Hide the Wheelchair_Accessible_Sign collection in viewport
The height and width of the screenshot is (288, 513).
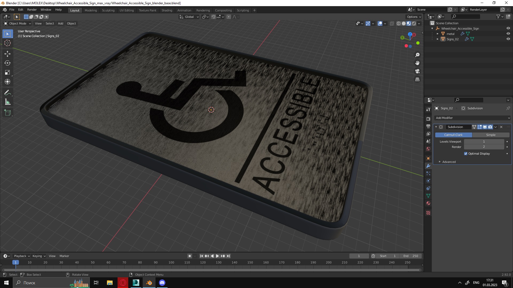coord(508,28)
